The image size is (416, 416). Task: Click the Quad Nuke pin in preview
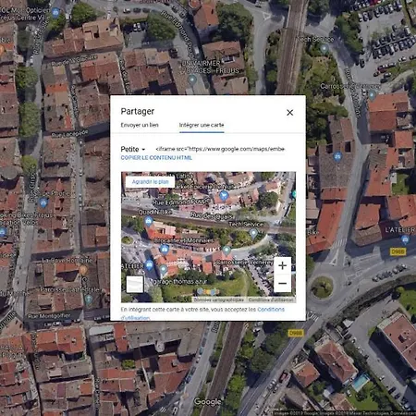[x=149, y=221]
